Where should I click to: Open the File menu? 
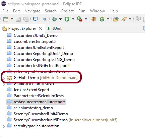coord(5,11)
